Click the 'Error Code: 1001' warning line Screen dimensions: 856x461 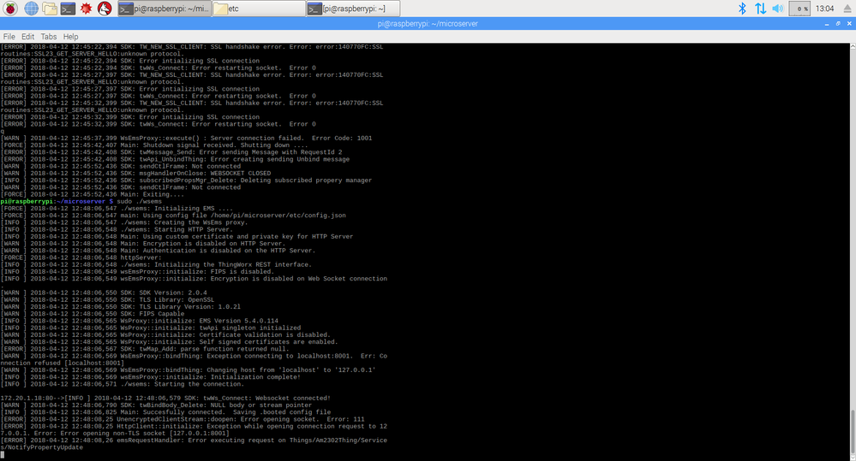click(186, 139)
